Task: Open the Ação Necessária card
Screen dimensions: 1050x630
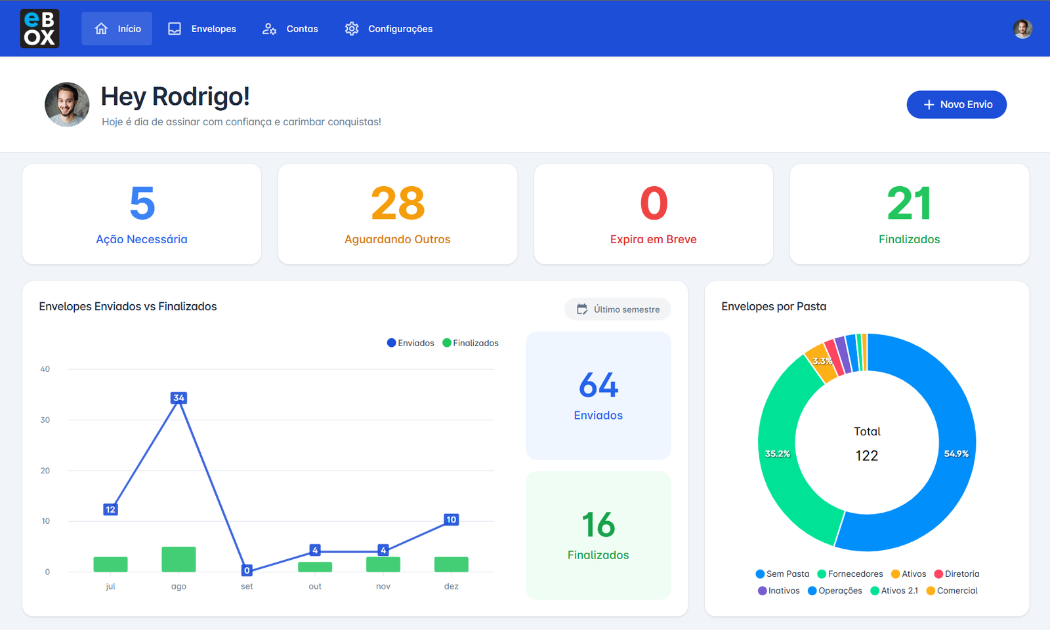Action: 142,214
